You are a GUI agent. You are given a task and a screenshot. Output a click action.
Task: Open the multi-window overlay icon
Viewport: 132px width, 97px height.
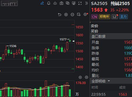[x=68, y=3]
